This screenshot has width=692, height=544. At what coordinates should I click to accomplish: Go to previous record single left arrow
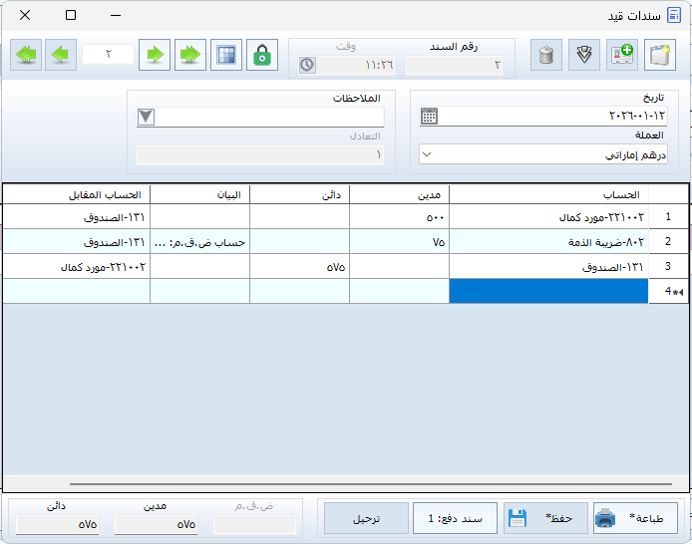(62, 55)
